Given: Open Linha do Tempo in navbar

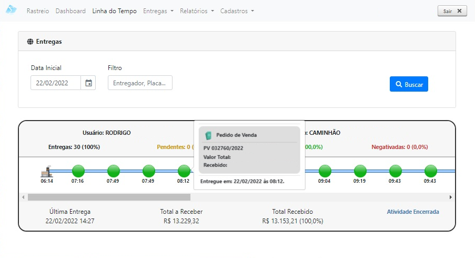Looking at the screenshot, I should pyautogui.click(x=114, y=11).
